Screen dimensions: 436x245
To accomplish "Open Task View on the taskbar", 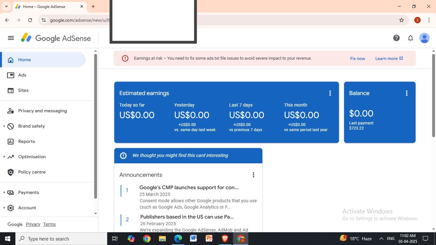I will [115, 239].
